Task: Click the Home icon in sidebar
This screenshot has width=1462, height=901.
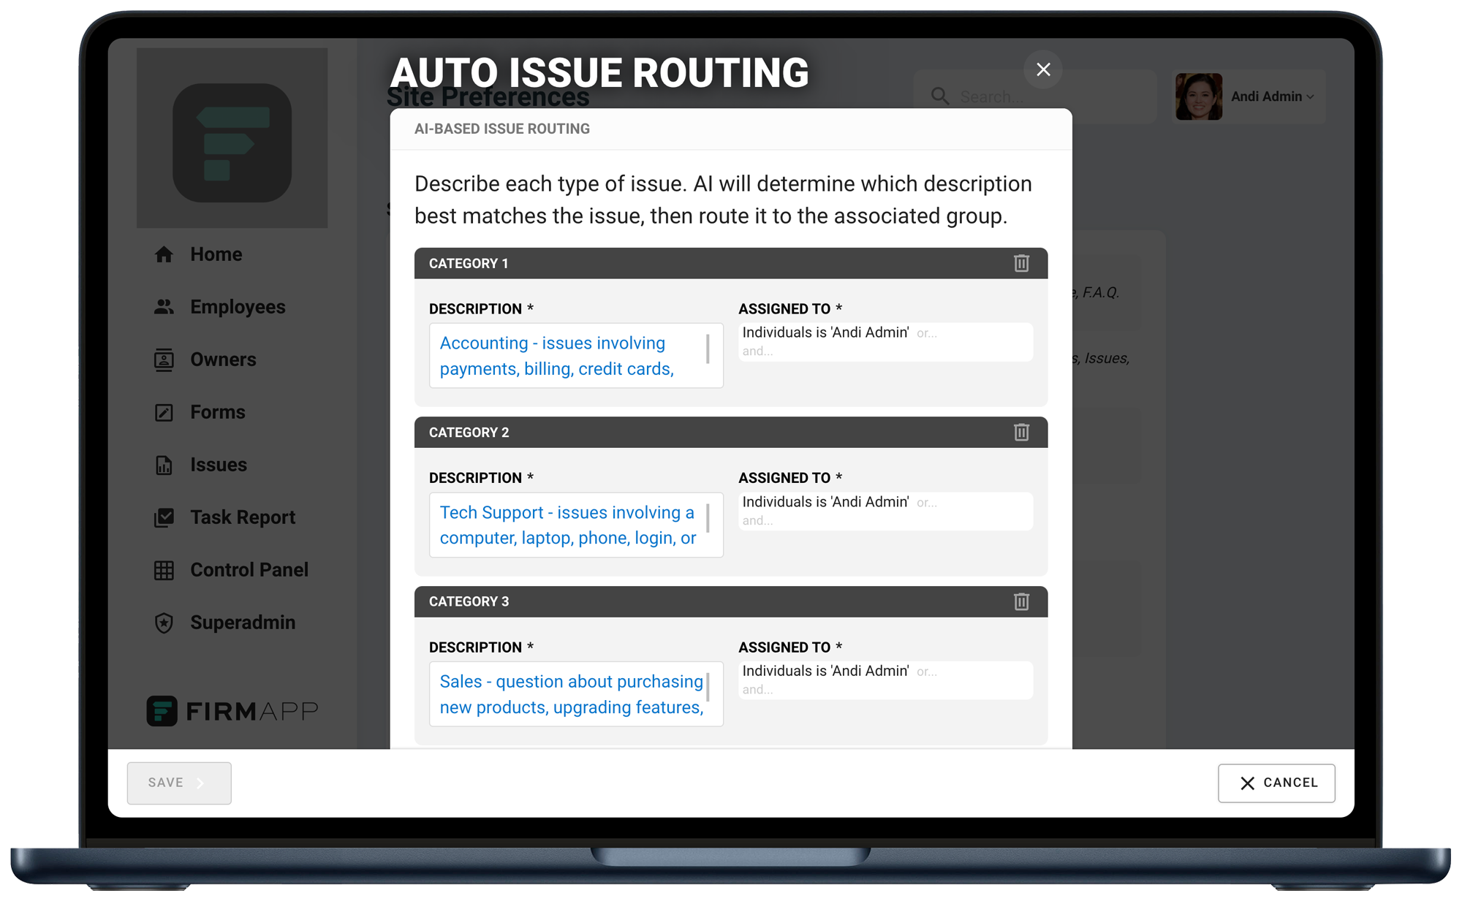Action: (x=164, y=254)
